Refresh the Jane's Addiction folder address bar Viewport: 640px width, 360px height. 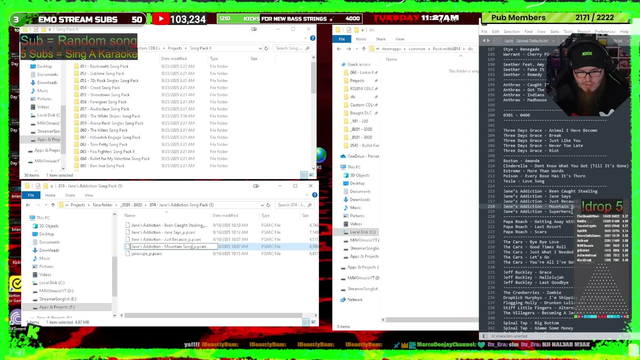coord(268,205)
